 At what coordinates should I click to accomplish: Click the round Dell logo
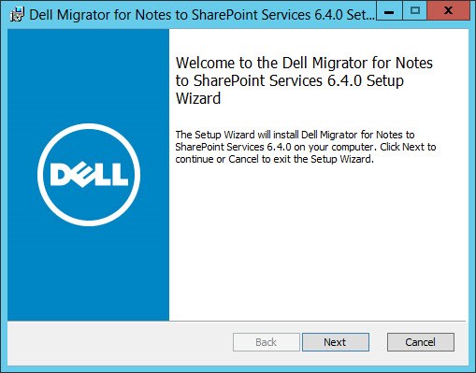pyautogui.click(x=89, y=175)
